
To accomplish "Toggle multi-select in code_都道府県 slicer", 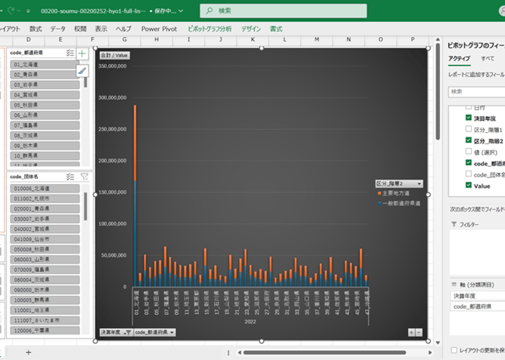I will [70, 53].
